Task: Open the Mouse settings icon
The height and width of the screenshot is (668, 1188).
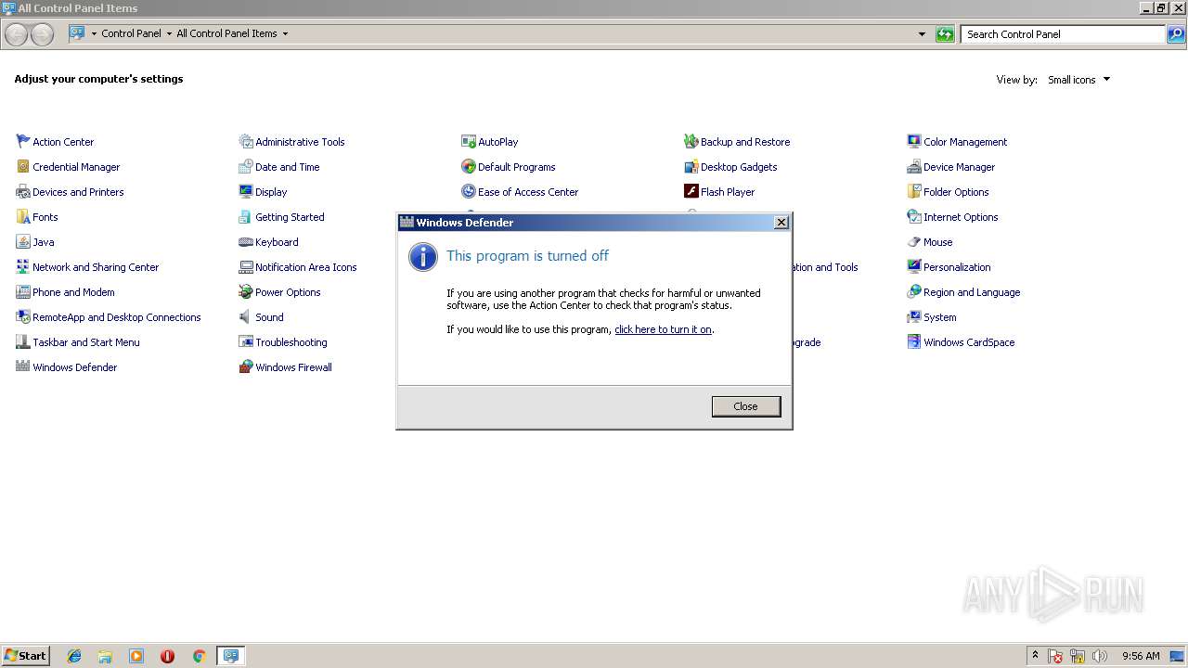Action: coord(914,242)
